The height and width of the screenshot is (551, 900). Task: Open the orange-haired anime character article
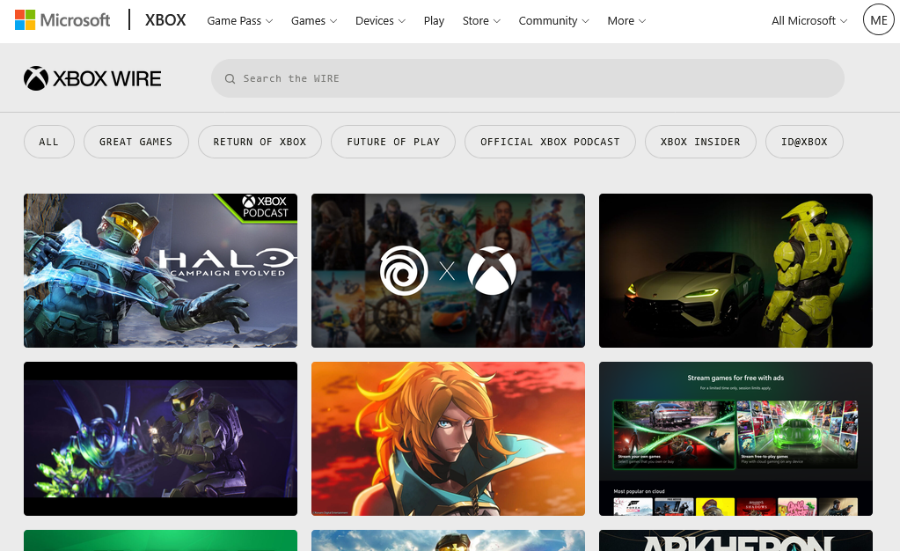[x=448, y=438]
